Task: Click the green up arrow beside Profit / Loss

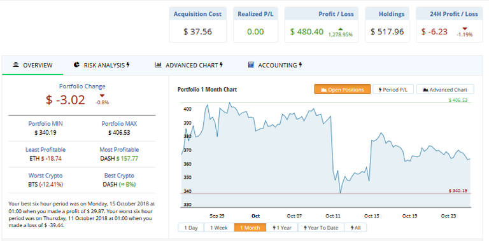Action: pyautogui.click(x=341, y=29)
